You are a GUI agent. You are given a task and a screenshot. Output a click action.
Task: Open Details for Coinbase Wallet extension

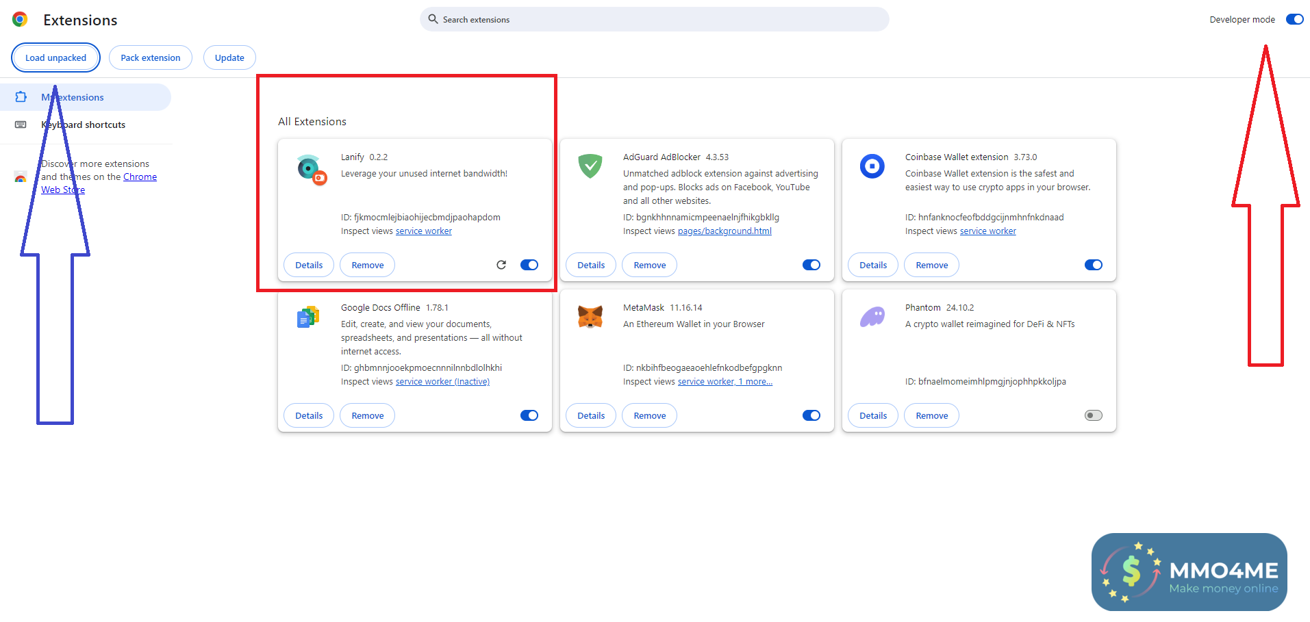872,265
